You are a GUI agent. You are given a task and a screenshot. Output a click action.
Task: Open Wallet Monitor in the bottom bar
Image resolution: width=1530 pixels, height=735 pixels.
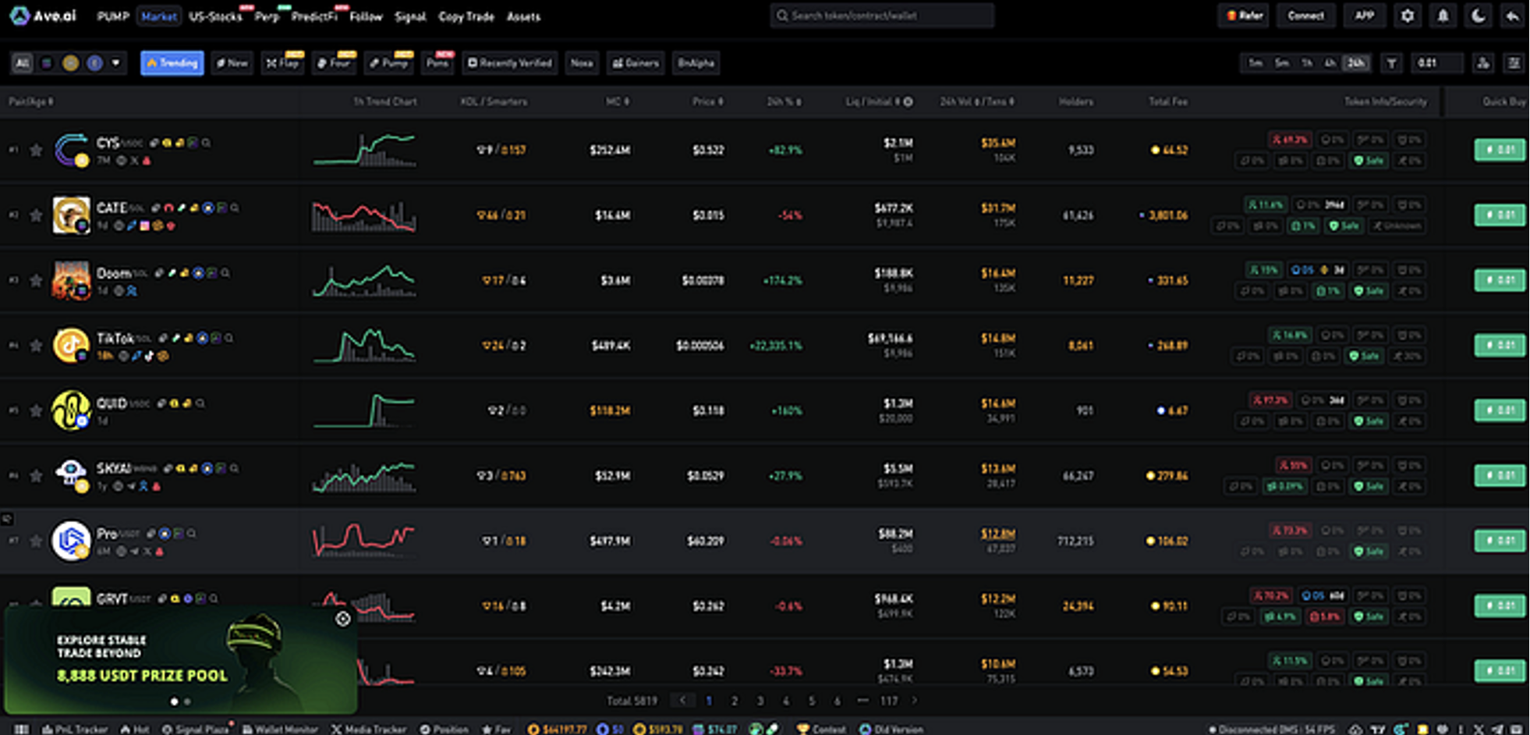280,729
